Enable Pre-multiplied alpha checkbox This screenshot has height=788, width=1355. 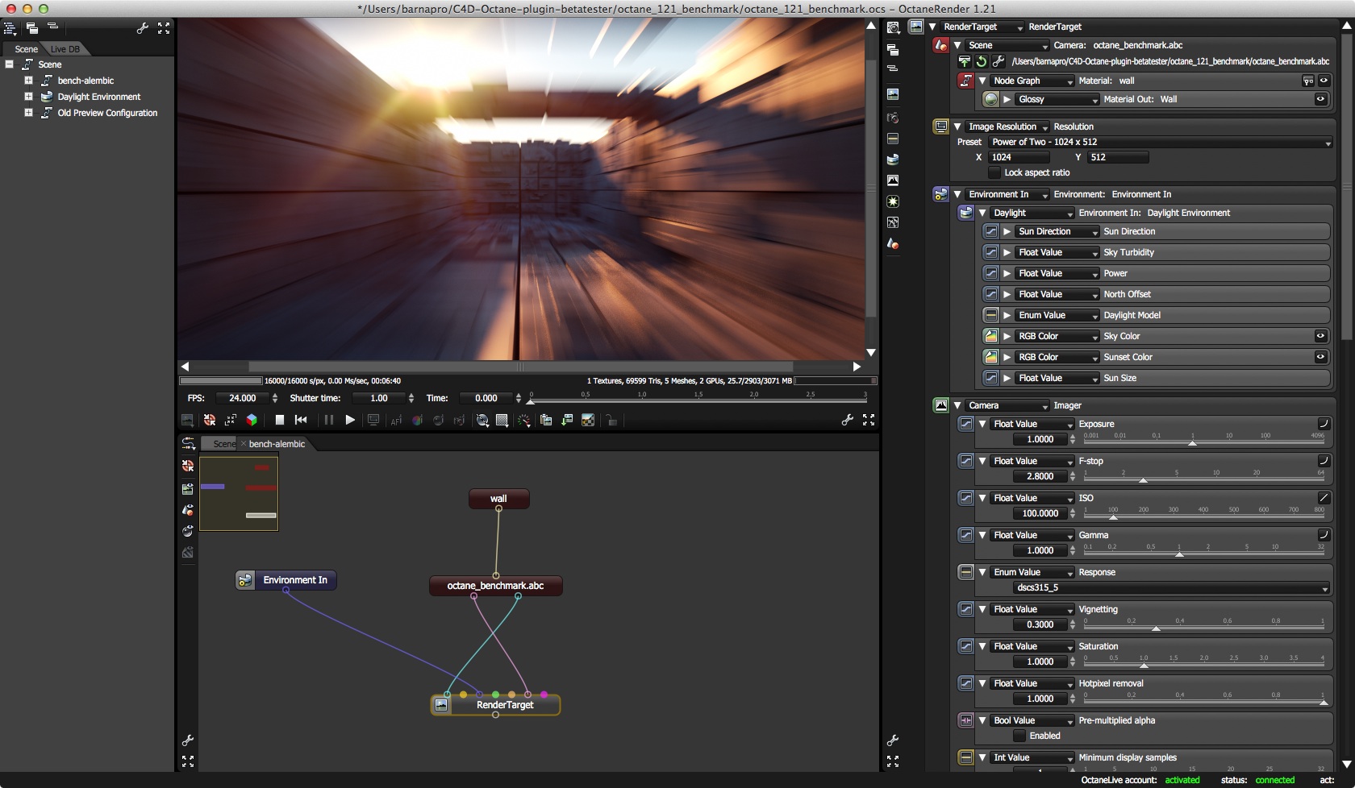pyautogui.click(x=1019, y=736)
